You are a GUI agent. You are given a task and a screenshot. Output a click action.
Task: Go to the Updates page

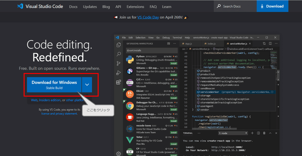tap(90, 7)
